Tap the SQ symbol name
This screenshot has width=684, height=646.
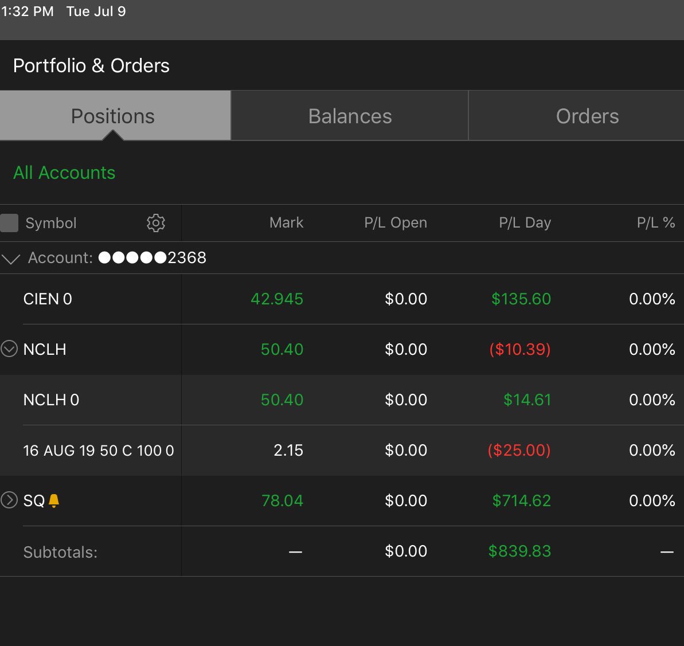point(34,501)
